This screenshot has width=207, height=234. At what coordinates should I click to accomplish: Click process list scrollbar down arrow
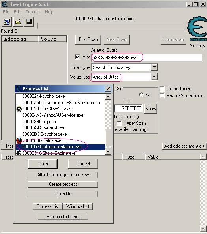coord(108,152)
